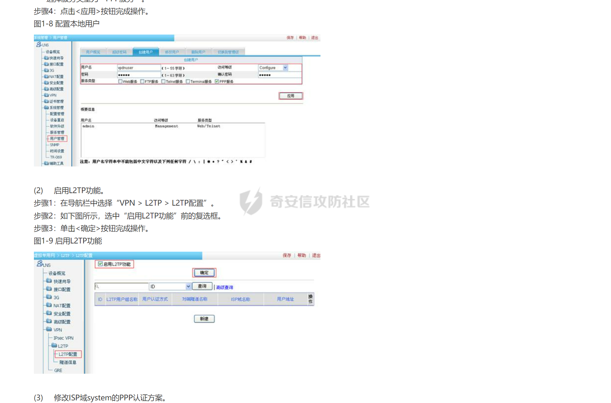Select SNMP in the system tree

55,145
